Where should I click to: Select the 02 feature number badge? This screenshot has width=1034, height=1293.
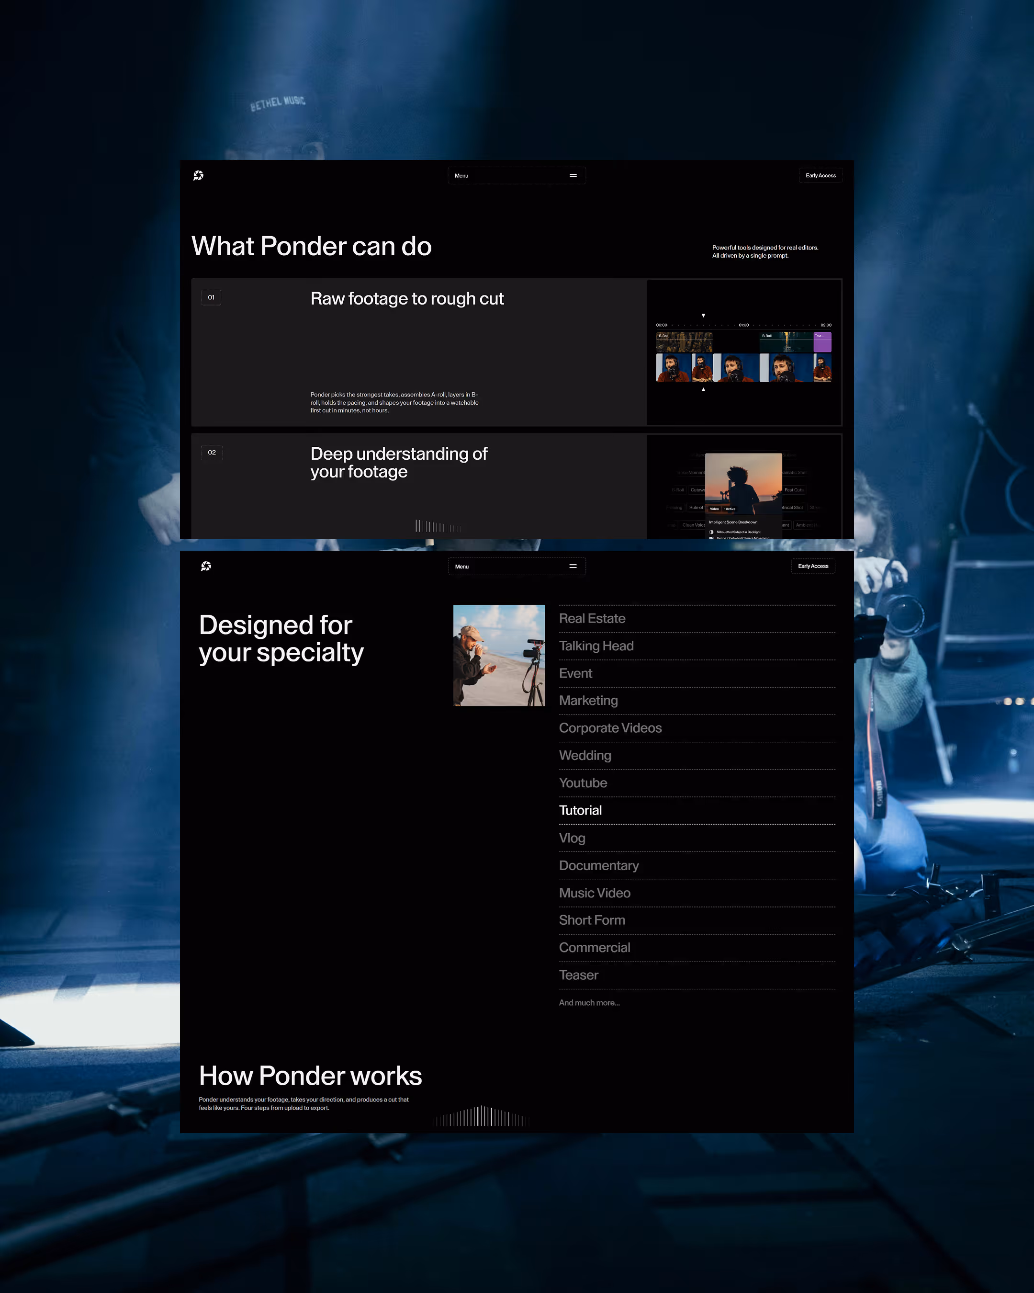tap(212, 452)
